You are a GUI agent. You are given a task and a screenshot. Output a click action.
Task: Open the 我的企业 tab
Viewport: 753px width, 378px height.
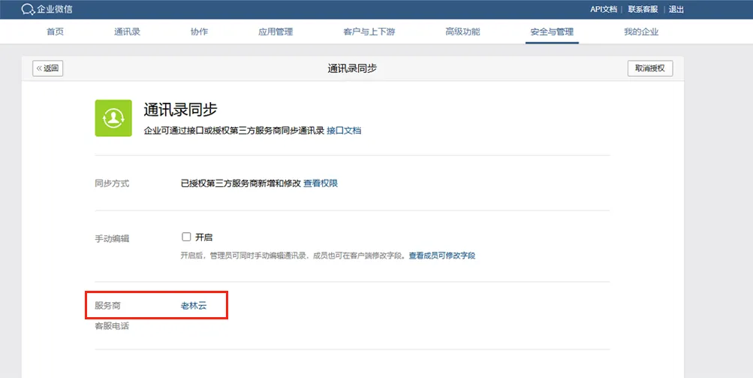[641, 32]
